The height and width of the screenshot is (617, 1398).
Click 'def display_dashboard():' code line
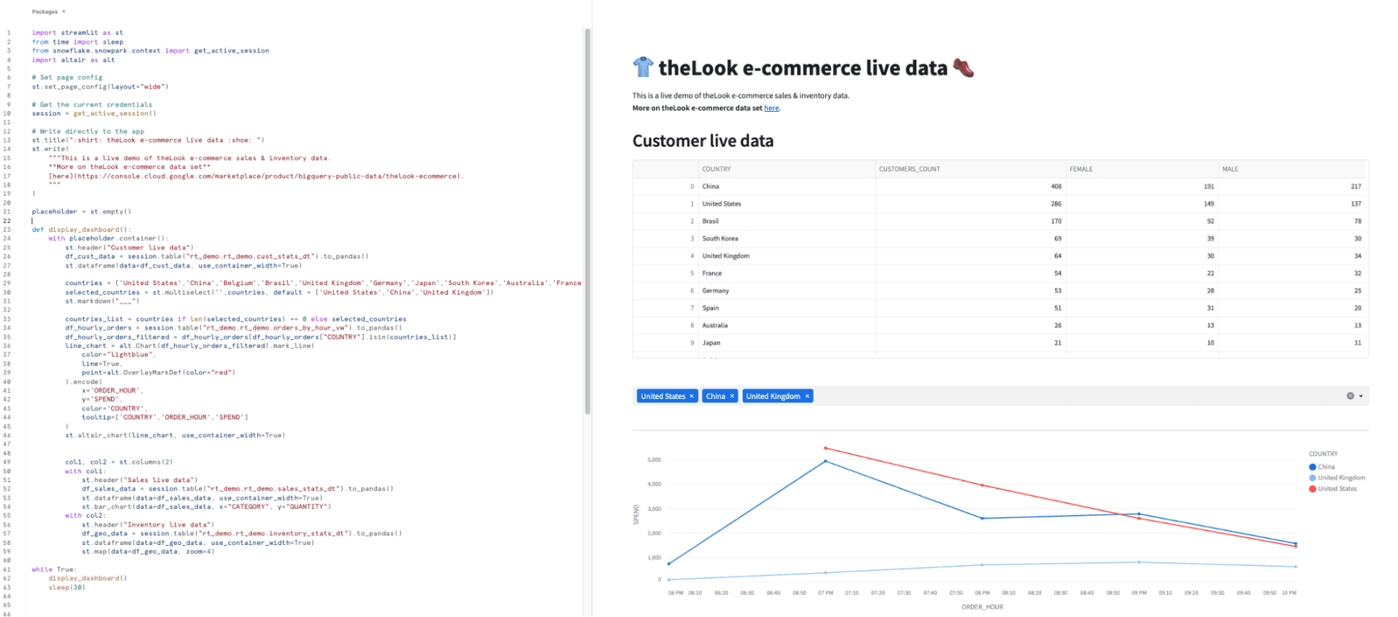(x=81, y=230)
